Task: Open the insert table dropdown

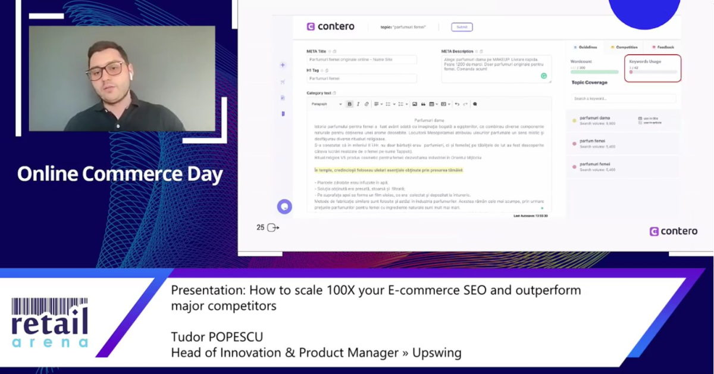Action: click(433, 104)
